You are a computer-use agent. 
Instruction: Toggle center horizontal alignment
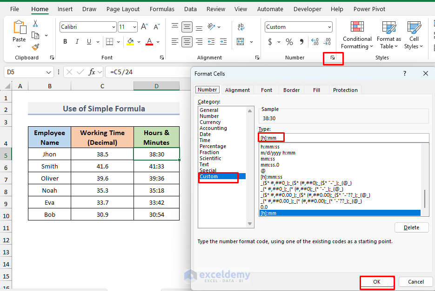point(187,42)
